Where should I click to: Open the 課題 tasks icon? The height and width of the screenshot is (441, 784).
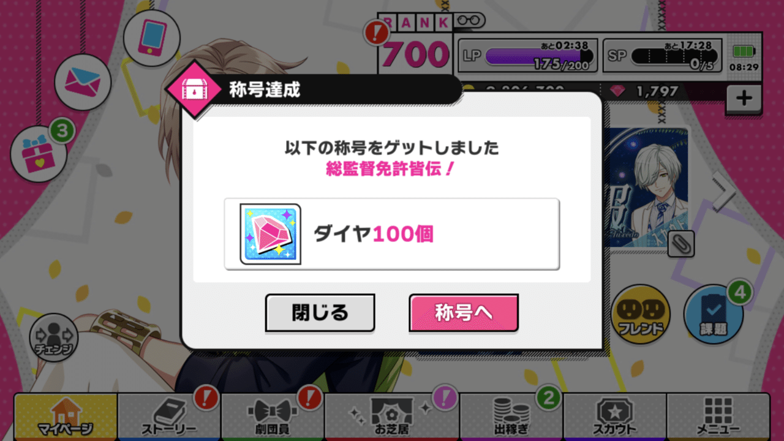[714, 314]
